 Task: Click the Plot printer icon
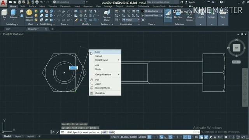37,2
